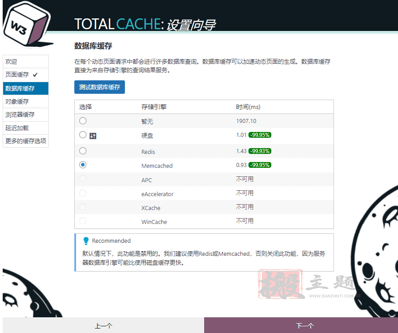398x333 pixels.
Task: Click the XCache engine name
Action: point(151,208)
